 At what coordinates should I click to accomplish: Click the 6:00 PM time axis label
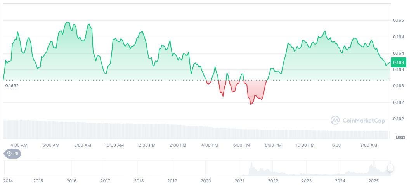click(x=241, y=145)
